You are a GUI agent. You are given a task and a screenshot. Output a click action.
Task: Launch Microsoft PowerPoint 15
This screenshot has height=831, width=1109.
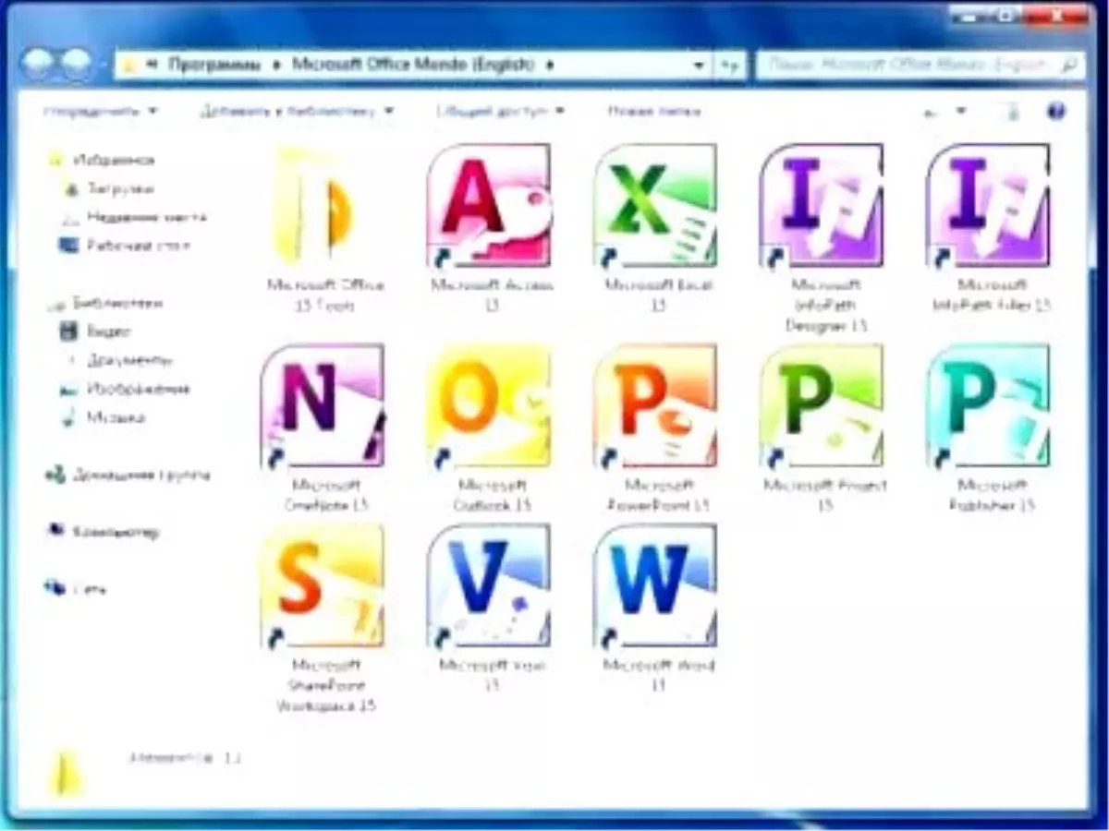pyautogui.click(x=656, y=404)
